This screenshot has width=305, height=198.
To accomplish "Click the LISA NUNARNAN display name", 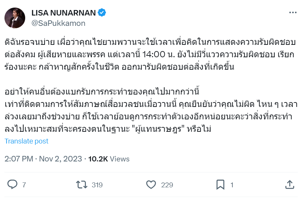I will (x=63, y=13).
